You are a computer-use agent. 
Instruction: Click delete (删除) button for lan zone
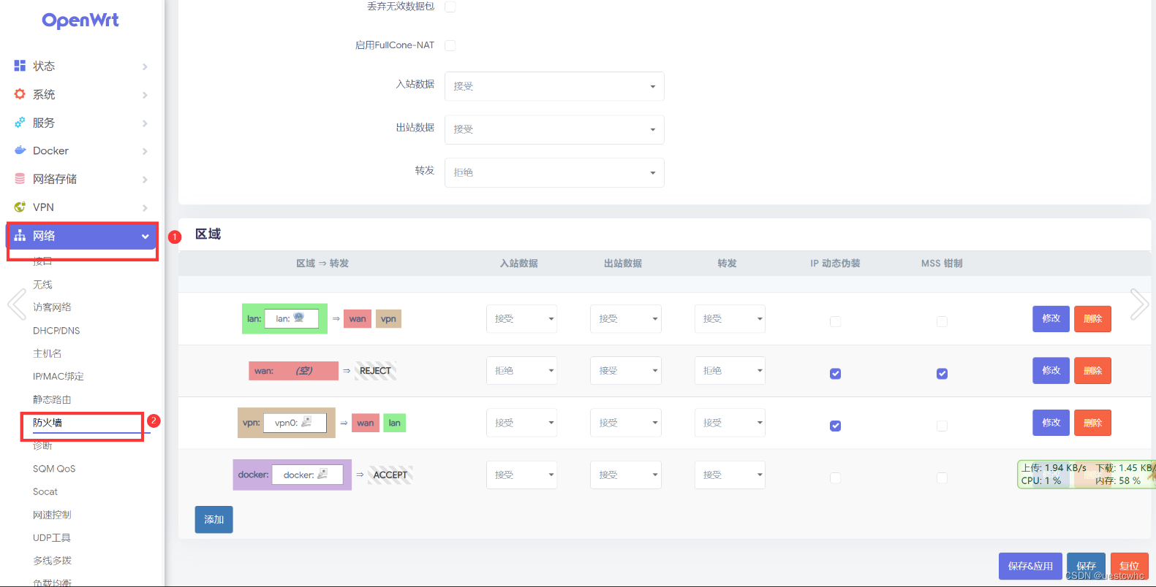(1092, 318)
